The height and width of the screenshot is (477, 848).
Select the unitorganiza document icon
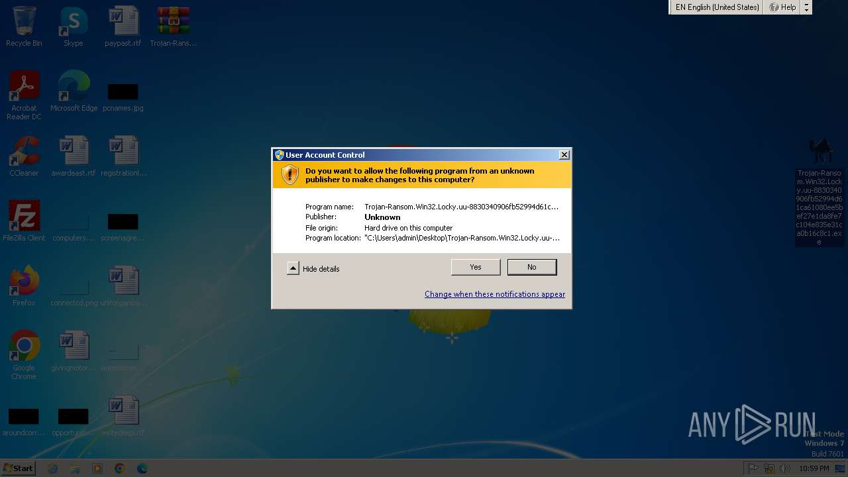tap(123, 286)
